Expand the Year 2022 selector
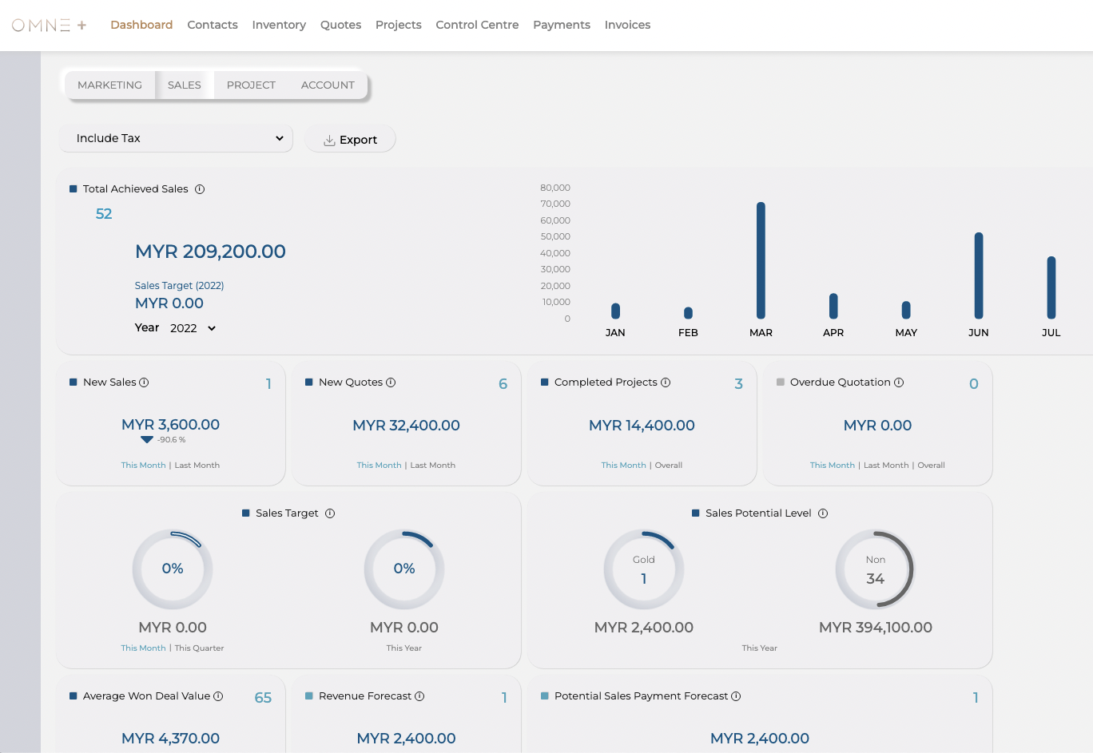 click(193, 328)
